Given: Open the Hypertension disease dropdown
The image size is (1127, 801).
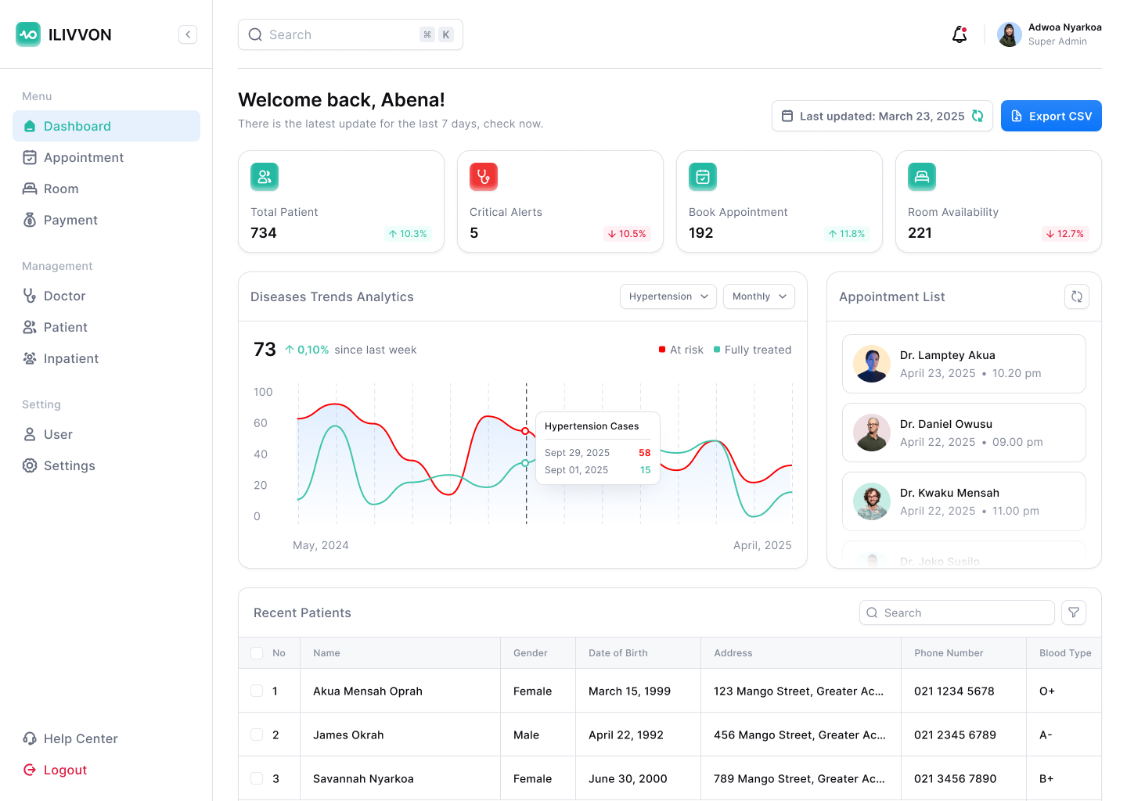Looking at the screenshot, I should pos(668,296).
